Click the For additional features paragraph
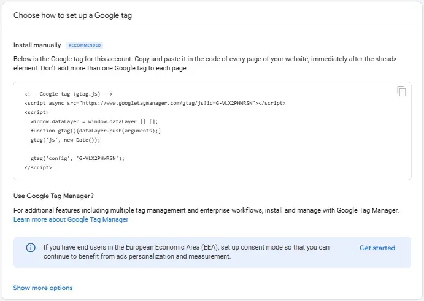Screen dimensions: 424x301 coord(206,210)
